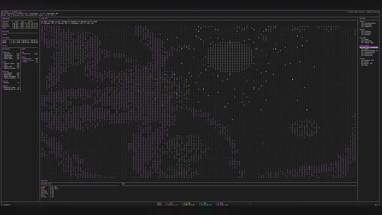Select Ion Shield under Military buildings
The image size is (382, 215).
pos(11,73)
